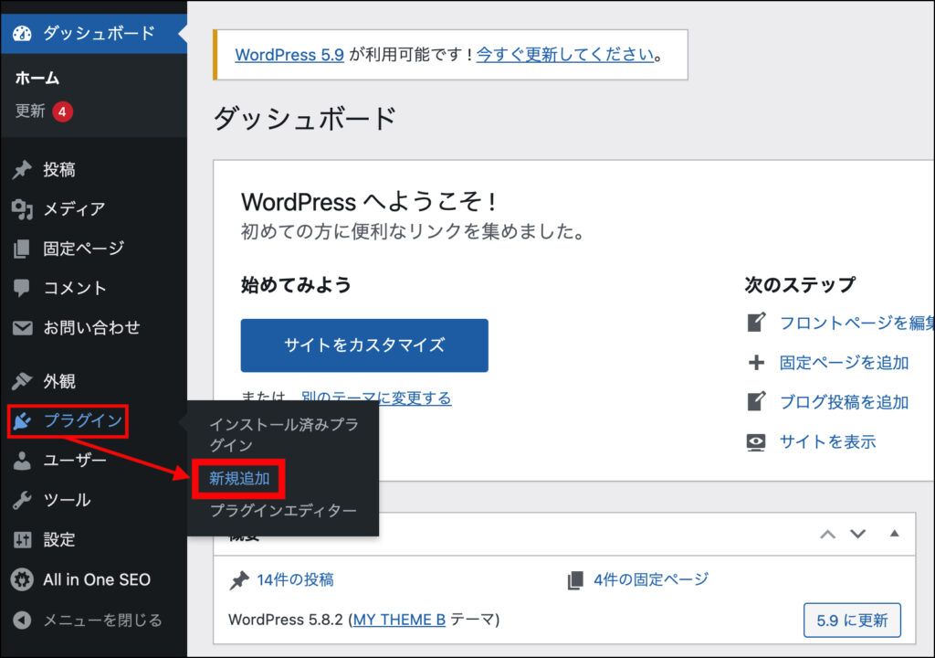Open the WordPress 5.9 link
This screenshot has height=658, width=935.
click(289, 54)
